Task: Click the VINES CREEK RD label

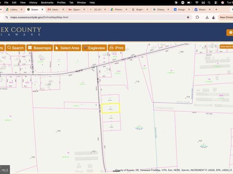Action: (129, 58)
